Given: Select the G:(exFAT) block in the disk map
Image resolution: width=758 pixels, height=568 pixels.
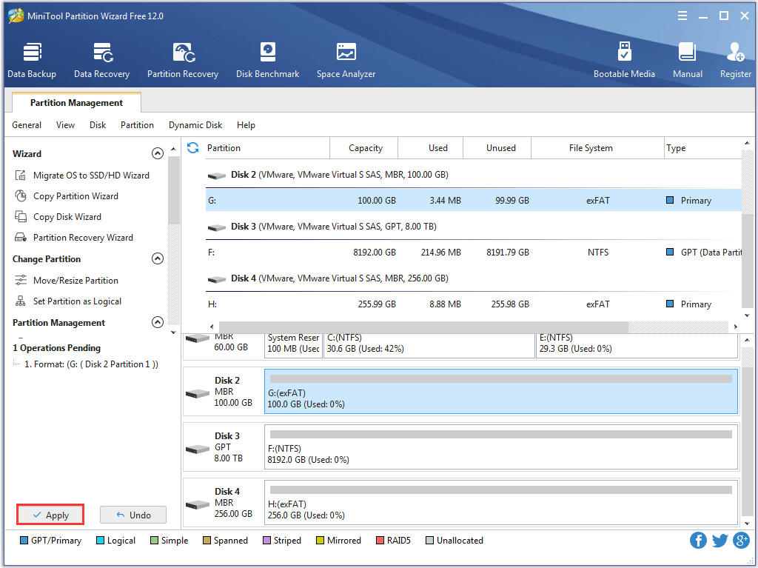Looking at the screenshot, I should point(501,392).
